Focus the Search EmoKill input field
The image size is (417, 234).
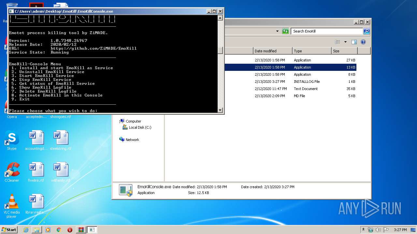[327, 31]
